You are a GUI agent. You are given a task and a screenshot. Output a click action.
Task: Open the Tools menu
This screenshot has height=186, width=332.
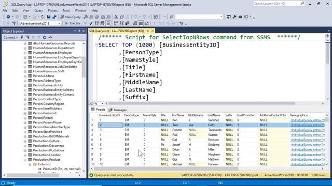click(x=66, y=10)
